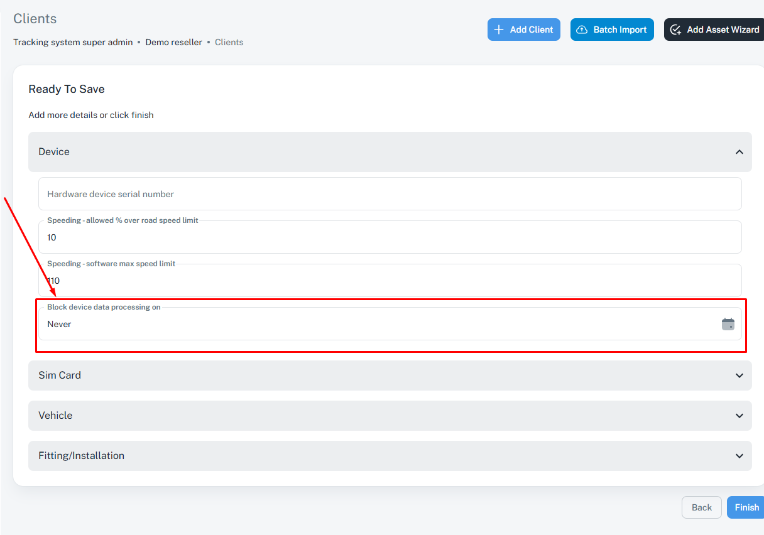This screenshot has height=535, width=764.
Task: Click the Clients breadcrumb item
Action: pos(229,42)
